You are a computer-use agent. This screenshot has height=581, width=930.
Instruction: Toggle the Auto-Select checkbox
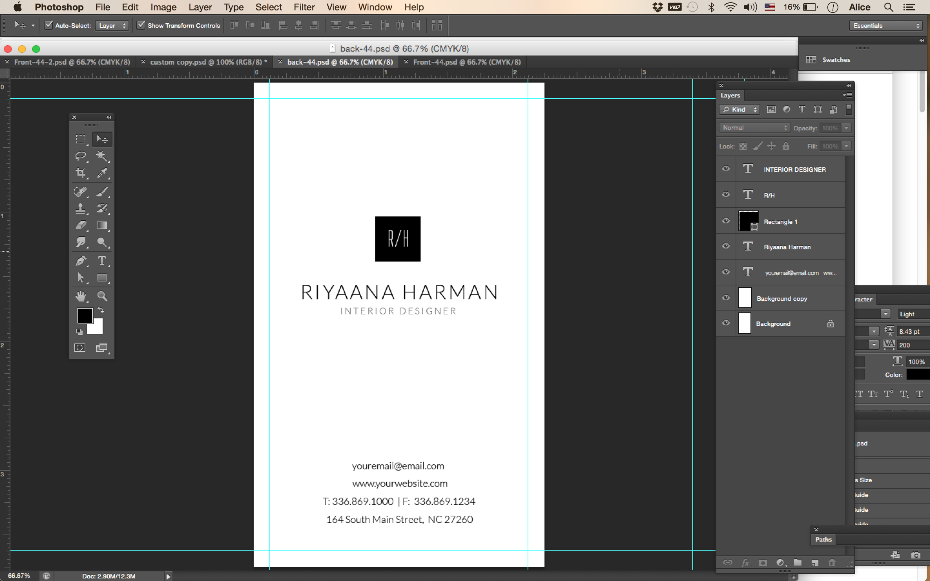(48, 25)
